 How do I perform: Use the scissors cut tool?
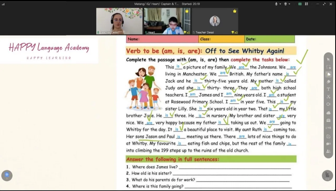click(328, 97)
